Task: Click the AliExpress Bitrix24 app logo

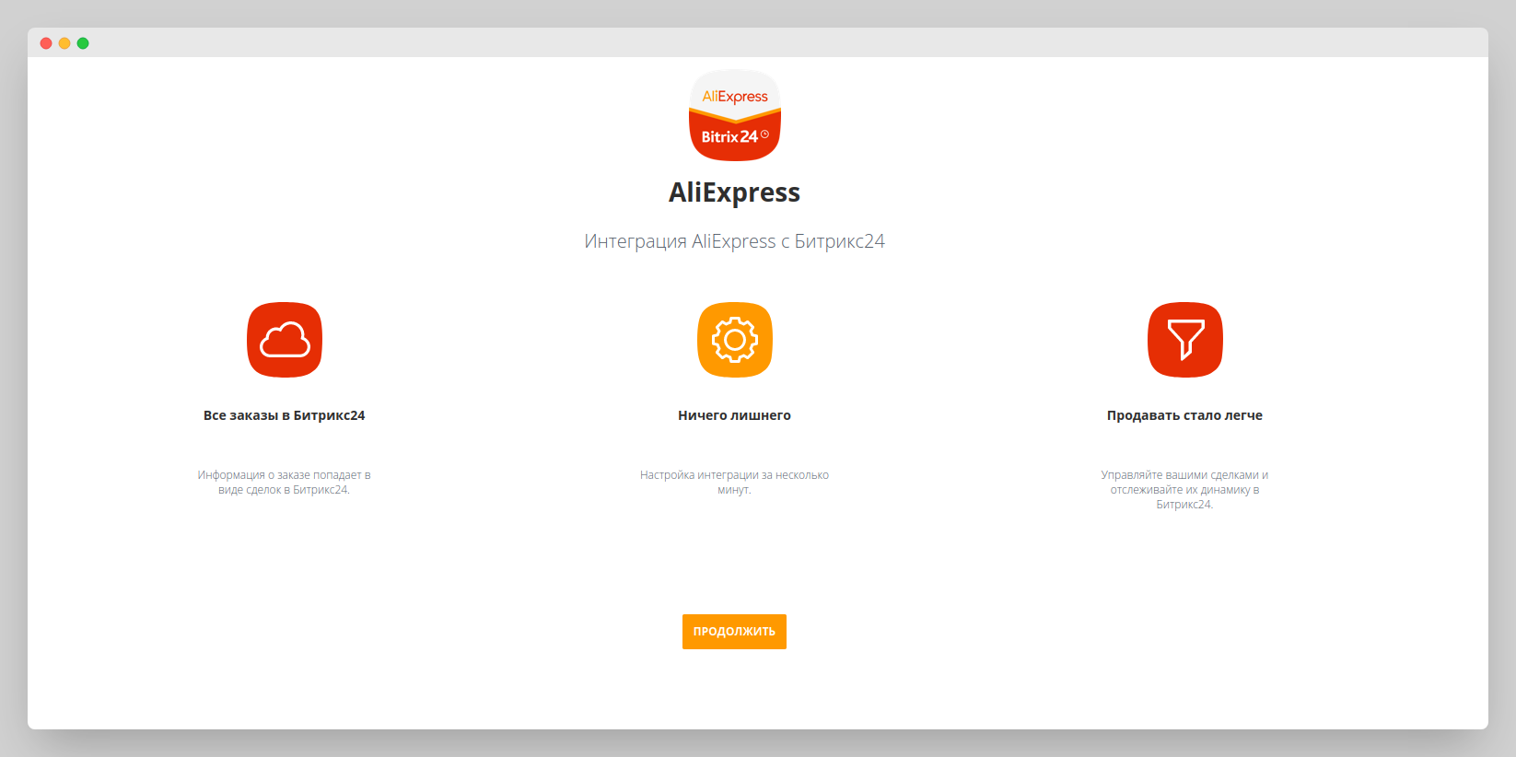Action: (735, 115)
